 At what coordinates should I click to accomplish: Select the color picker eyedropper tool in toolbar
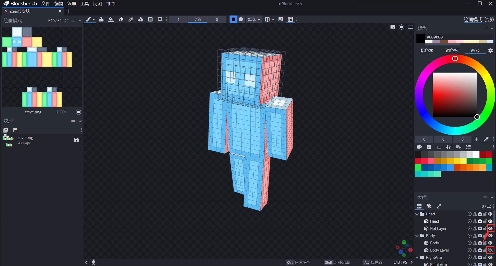point(131,19)
